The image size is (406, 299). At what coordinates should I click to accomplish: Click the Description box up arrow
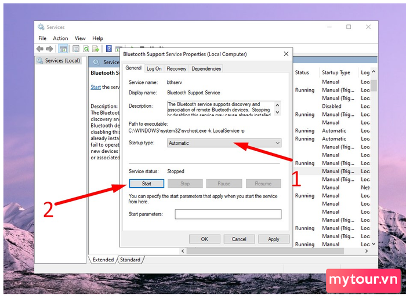pos(277,105)
